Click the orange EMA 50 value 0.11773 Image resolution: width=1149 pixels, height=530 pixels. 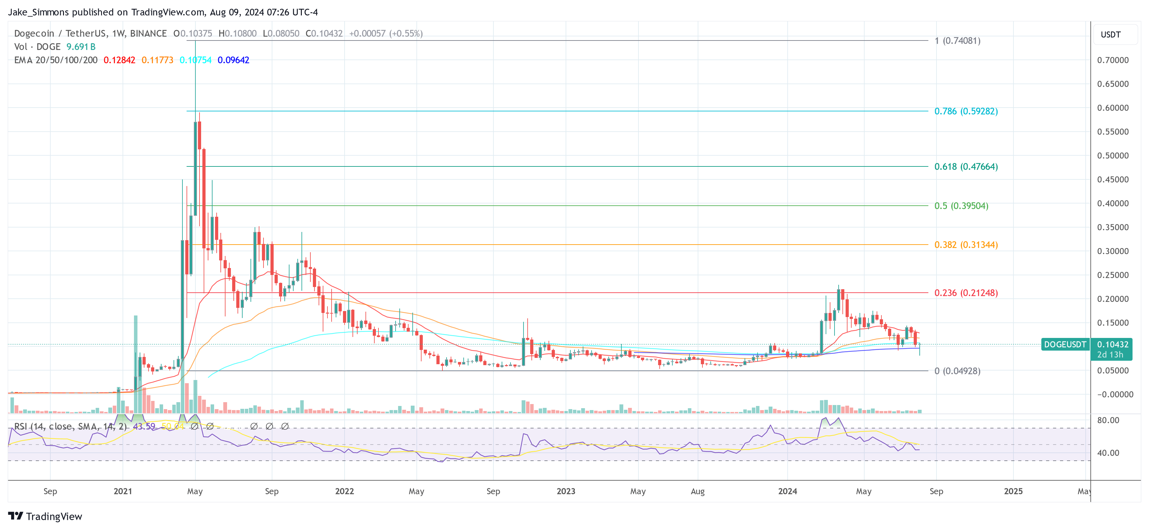[157, 60]
